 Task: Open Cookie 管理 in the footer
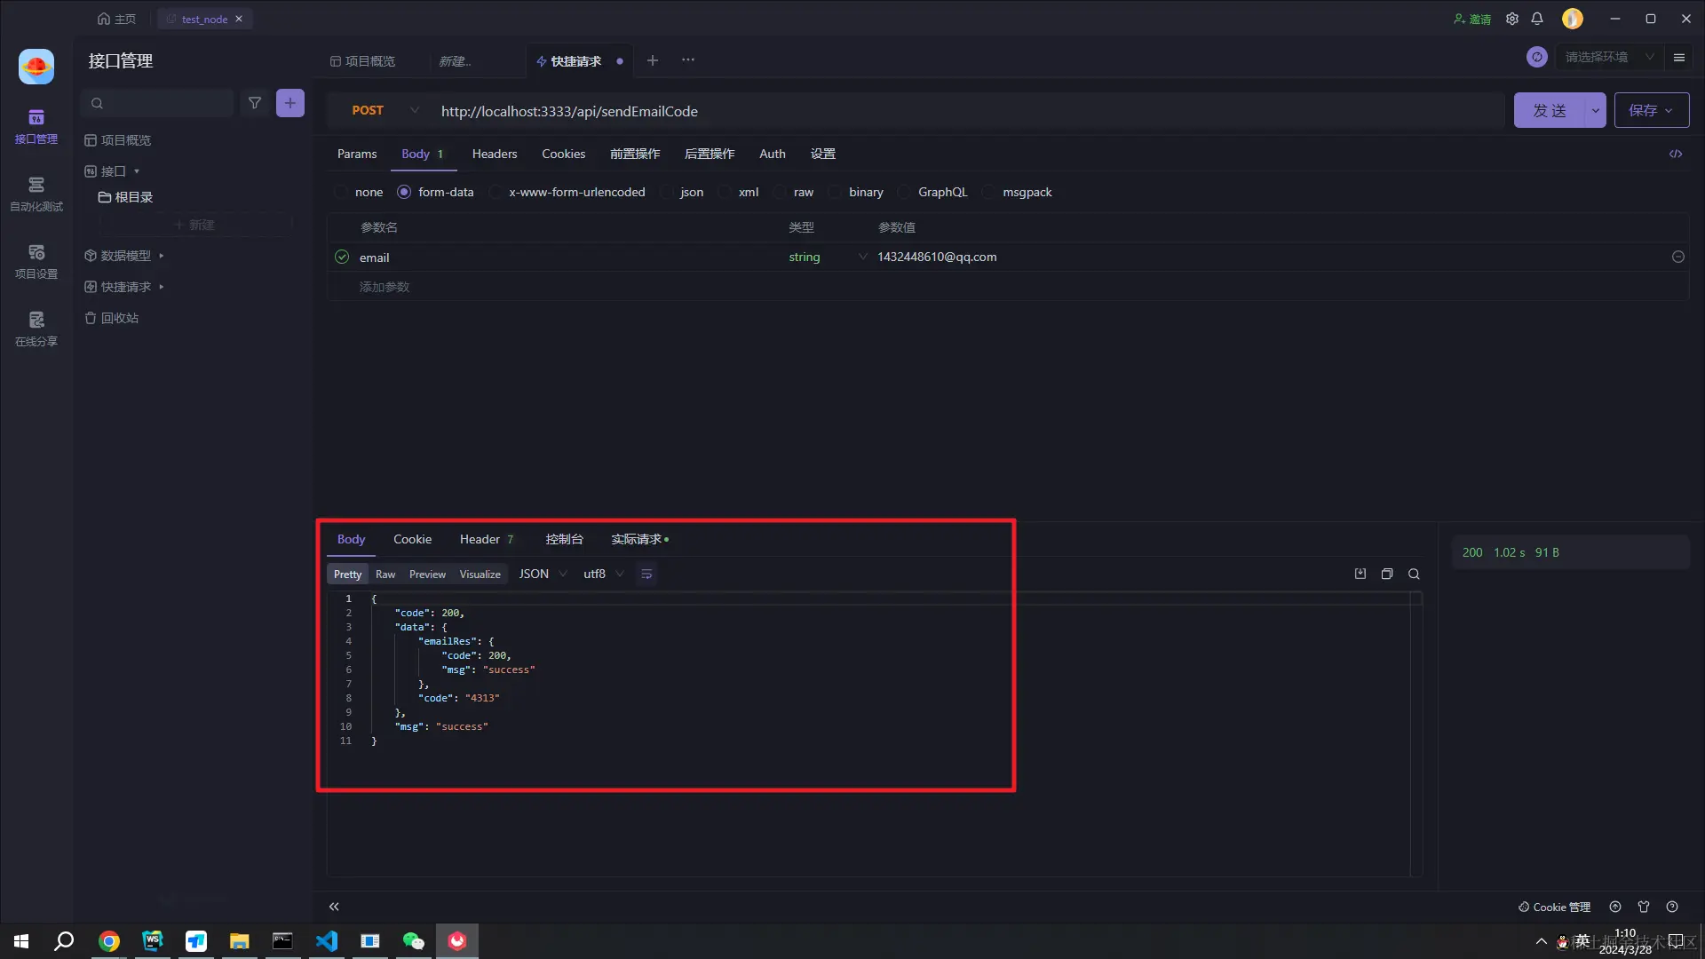[1555, 907]
